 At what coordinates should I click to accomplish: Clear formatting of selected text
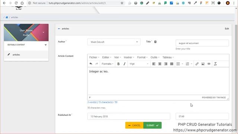(215, 64)
